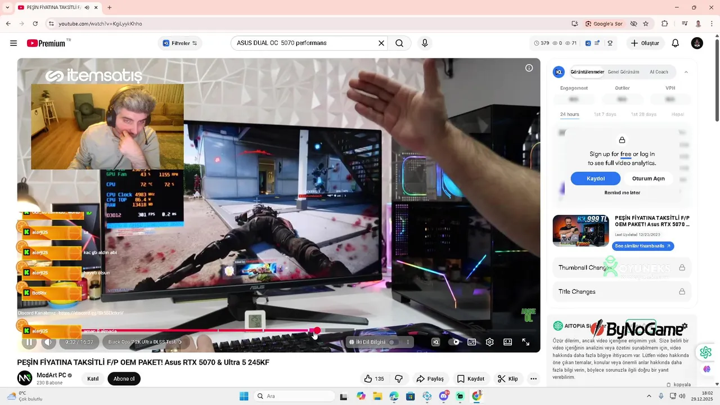Show video info card icon
Screen dimensions: 720x405
tap(529, 68)
